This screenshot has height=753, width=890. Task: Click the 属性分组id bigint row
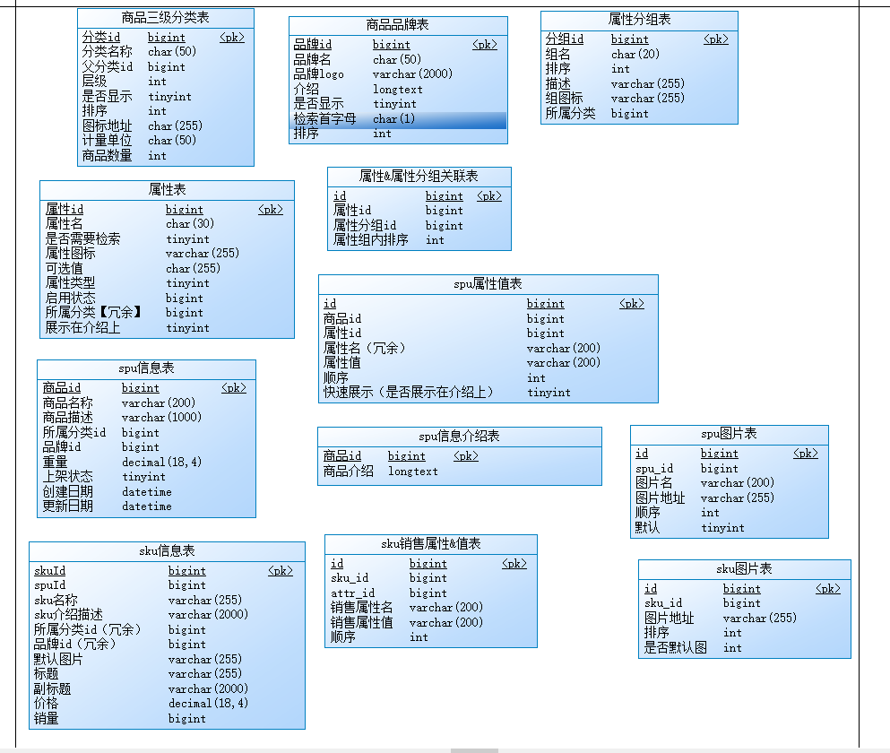[419, 225]
